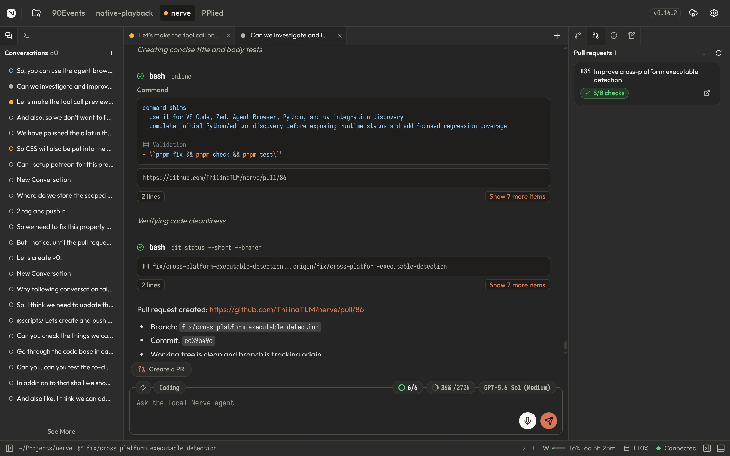Screen dimensions: 730x456
Task: Open conversation 'So, you can use the agent brow...'
Action: (x=61, y=71)
